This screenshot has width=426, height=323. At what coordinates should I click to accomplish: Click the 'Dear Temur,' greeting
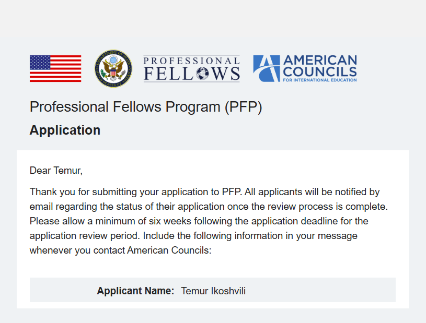click(56, 170)
